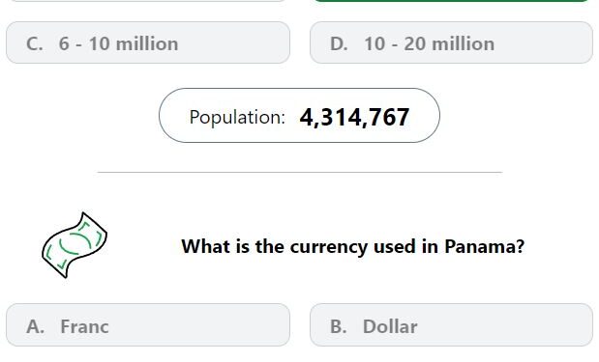Click the green banknote currency icon
Image resolution: width=599 pixels, height=362 pixels.
pyautogui.click(x=75, y=245)
